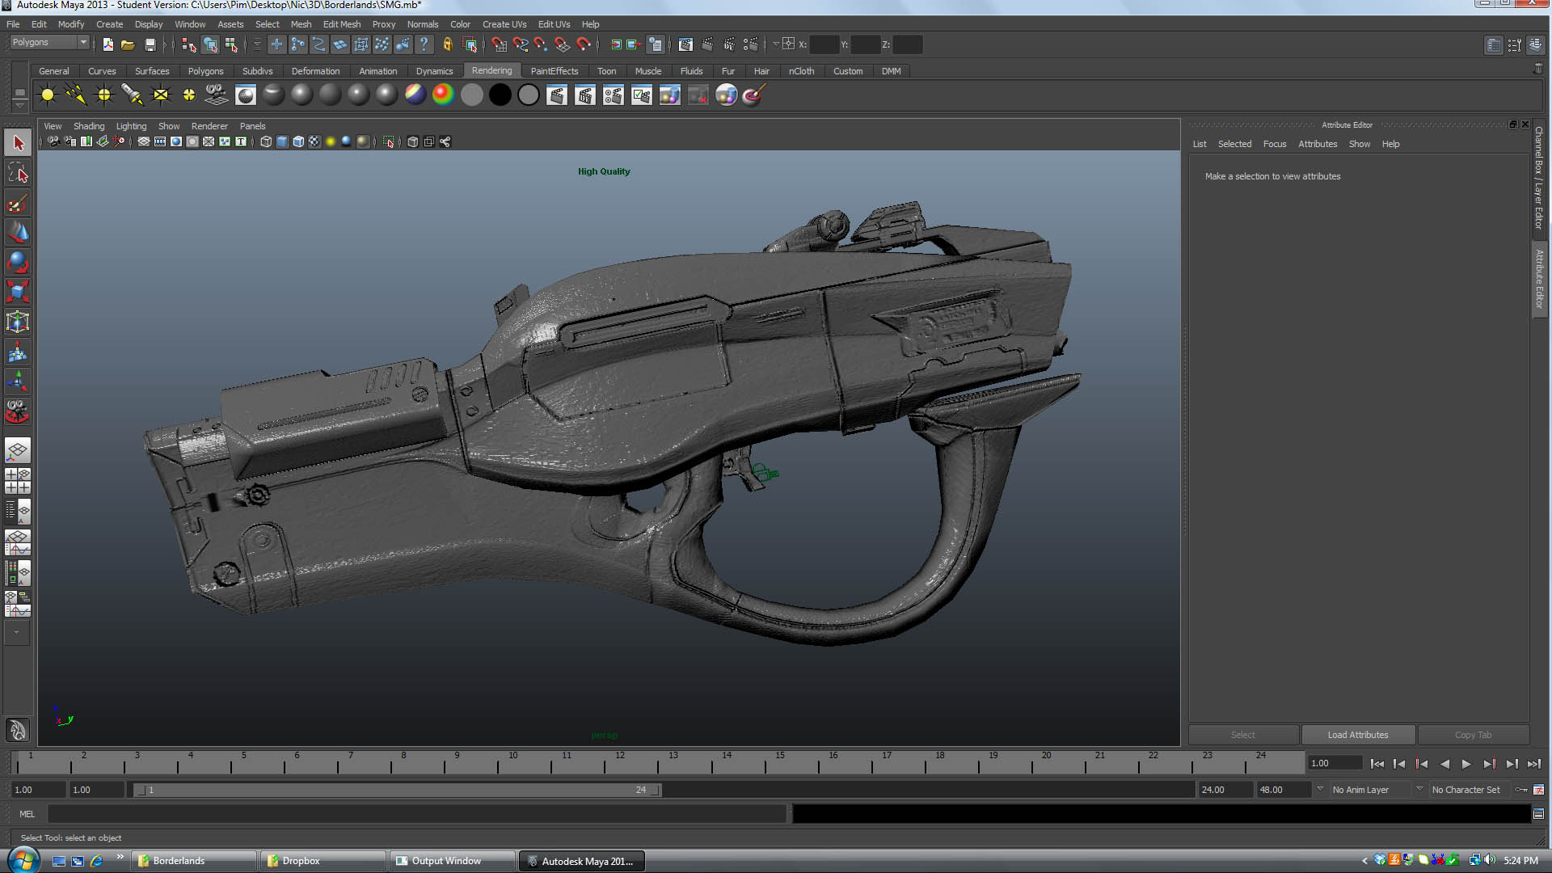
Task: Activate the Move tool cone icon
Action: (x=18, y=233)
